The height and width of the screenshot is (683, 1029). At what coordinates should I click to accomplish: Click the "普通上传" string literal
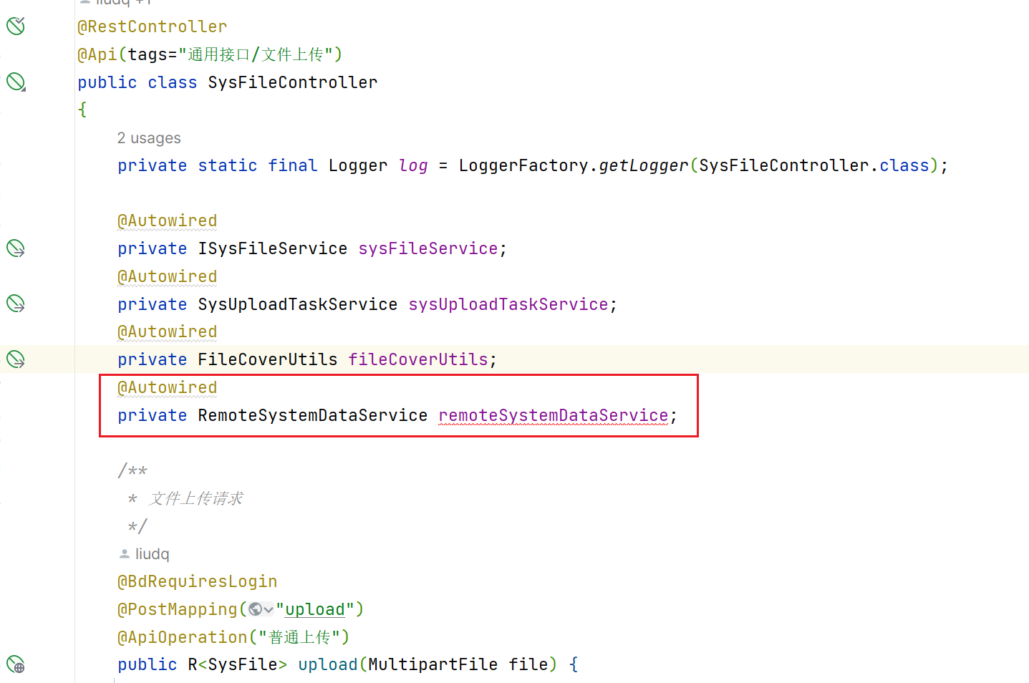pyautogui.click(x=299, y=637)
